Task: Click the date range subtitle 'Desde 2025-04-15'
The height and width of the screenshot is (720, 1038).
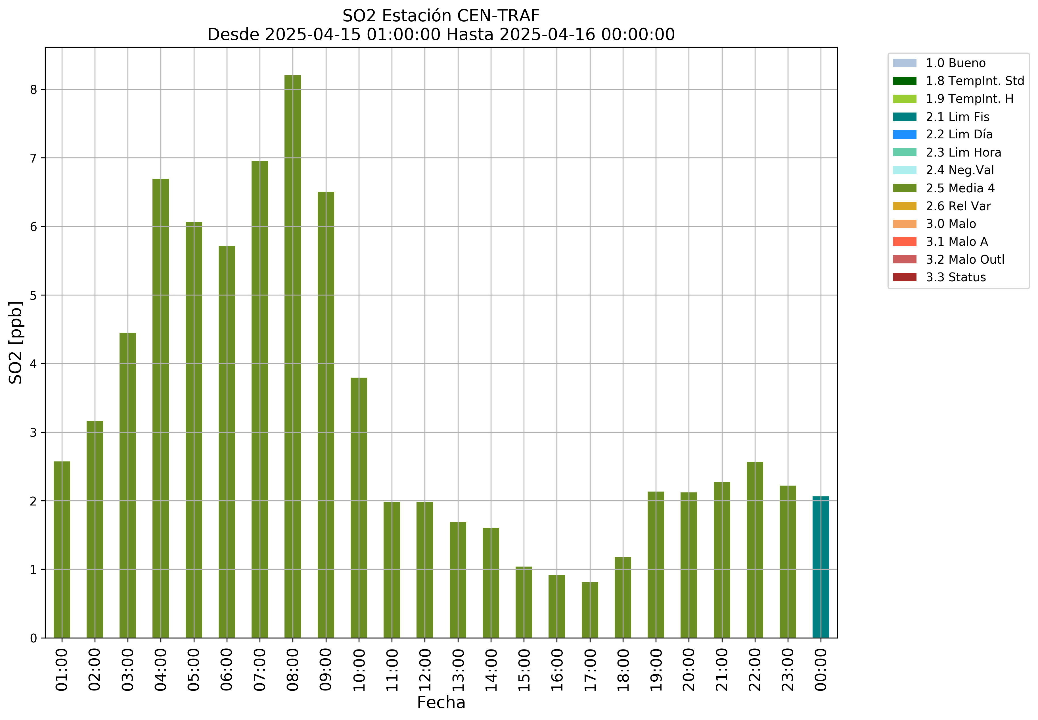Action: 284,35
